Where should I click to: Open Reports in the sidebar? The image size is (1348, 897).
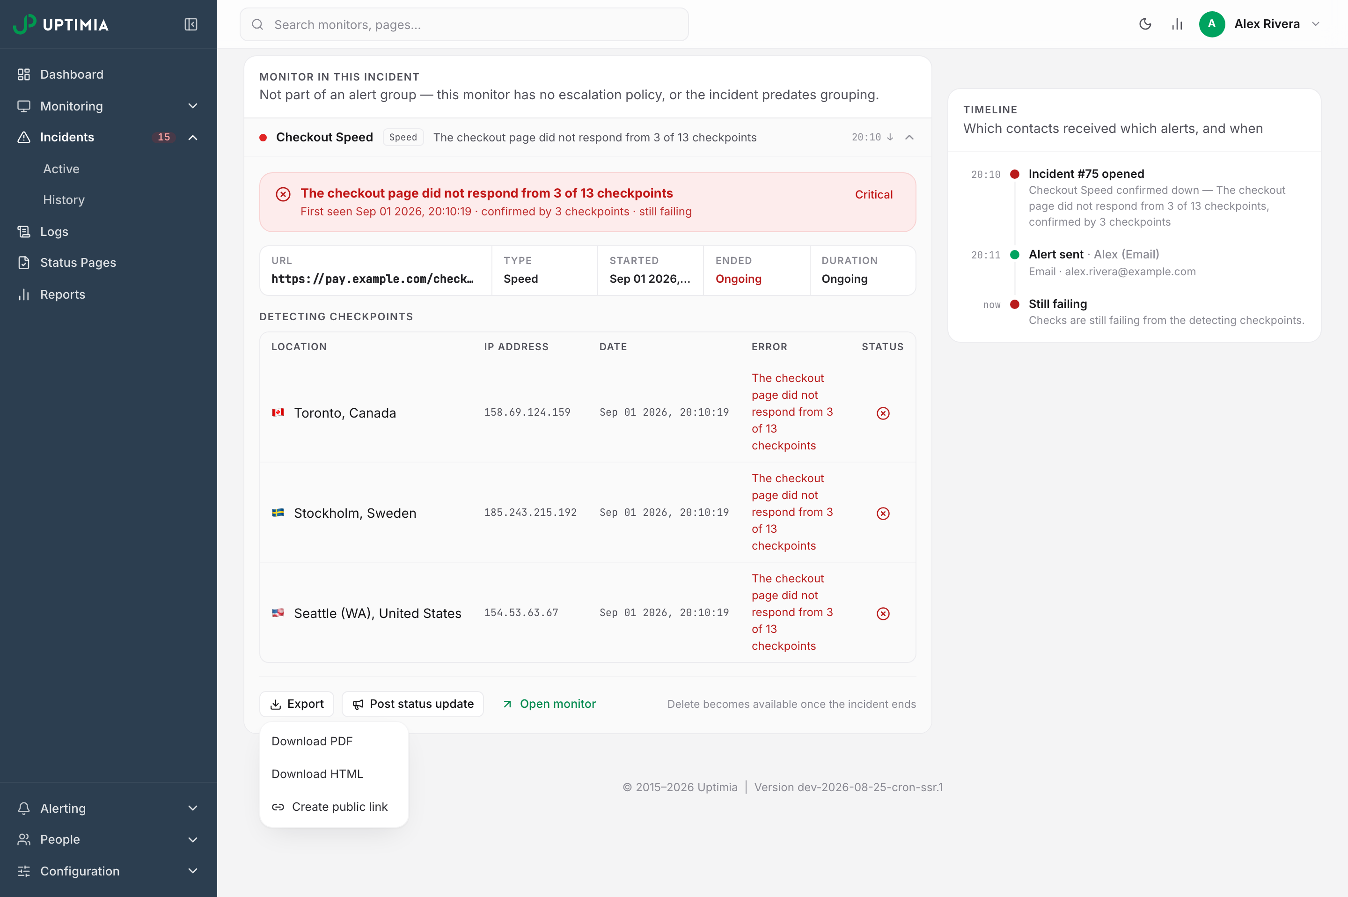point(108,294)
